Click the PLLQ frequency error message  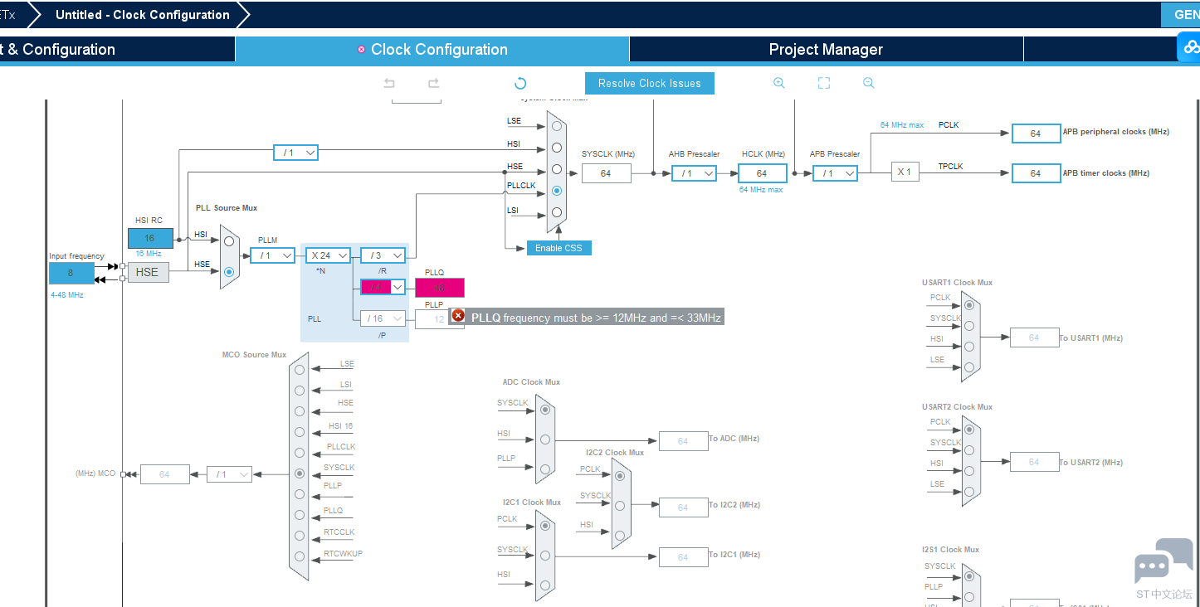click(x=588, y=317)
